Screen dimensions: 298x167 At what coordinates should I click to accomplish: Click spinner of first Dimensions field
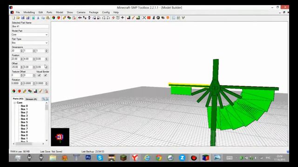click(x=21, y=51)
